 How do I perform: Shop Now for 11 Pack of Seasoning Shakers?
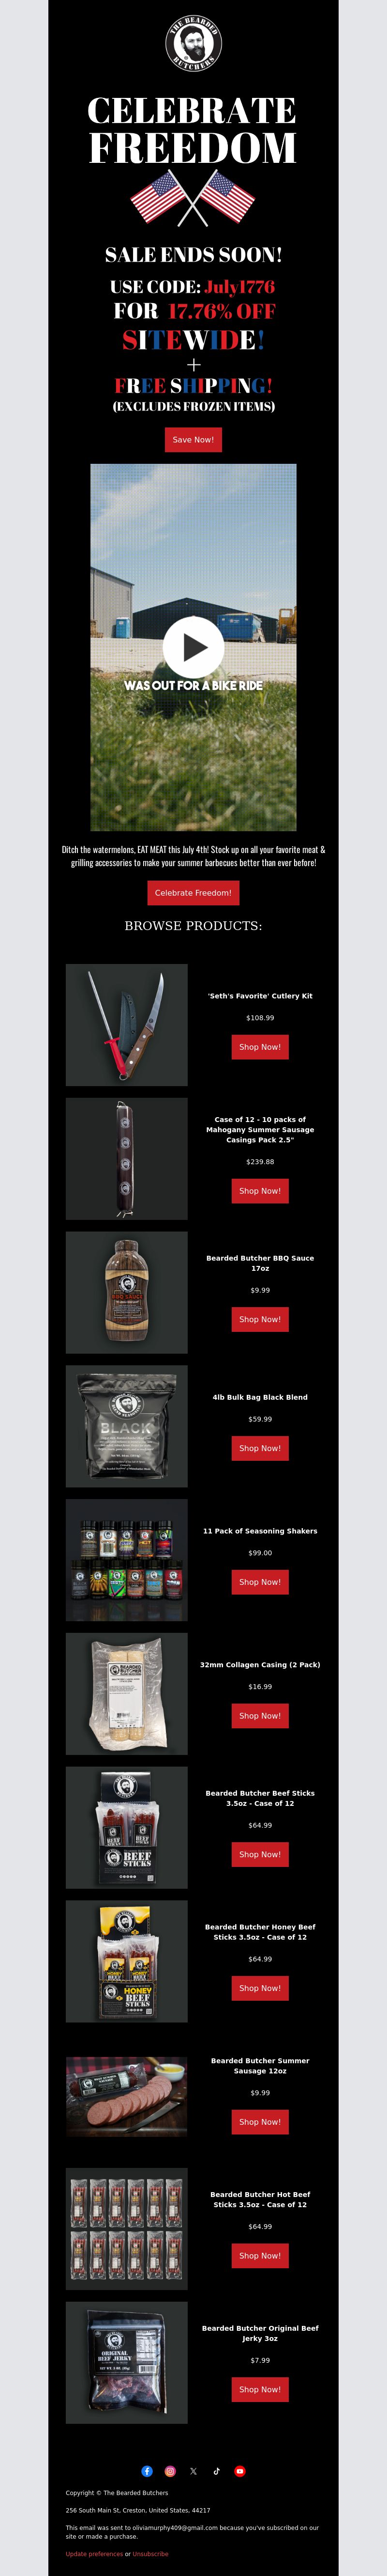coord(260,1581)
